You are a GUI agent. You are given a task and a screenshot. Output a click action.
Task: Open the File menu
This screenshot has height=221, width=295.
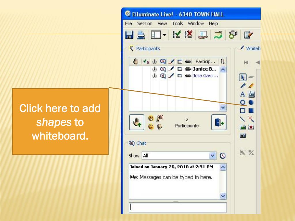tap(128, 24)
